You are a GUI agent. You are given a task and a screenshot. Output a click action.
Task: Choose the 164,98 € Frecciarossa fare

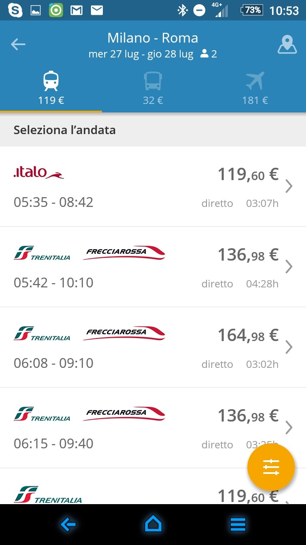(x=248, y=336)
